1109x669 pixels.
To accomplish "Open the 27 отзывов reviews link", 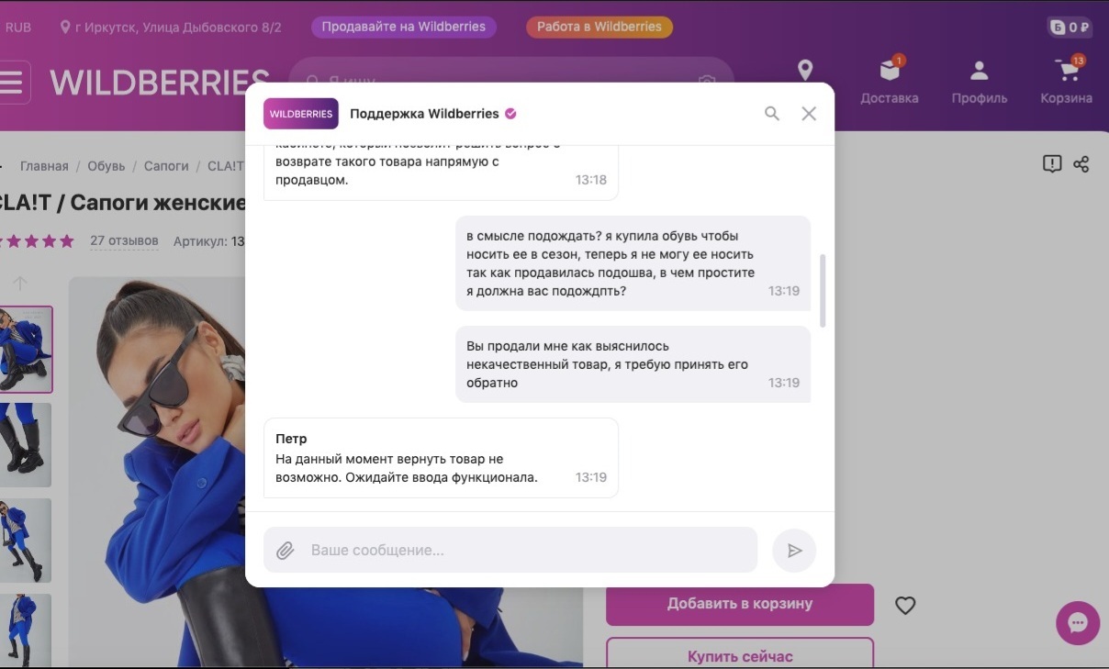I will [x=124, y=241].
